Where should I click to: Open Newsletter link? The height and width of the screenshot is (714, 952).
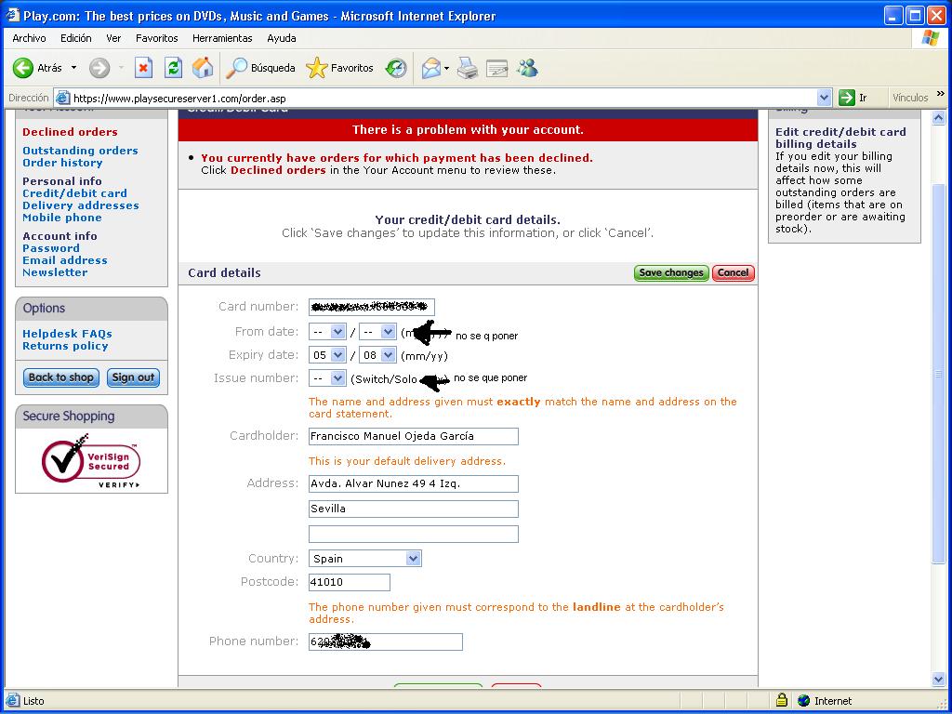(55, 272)
